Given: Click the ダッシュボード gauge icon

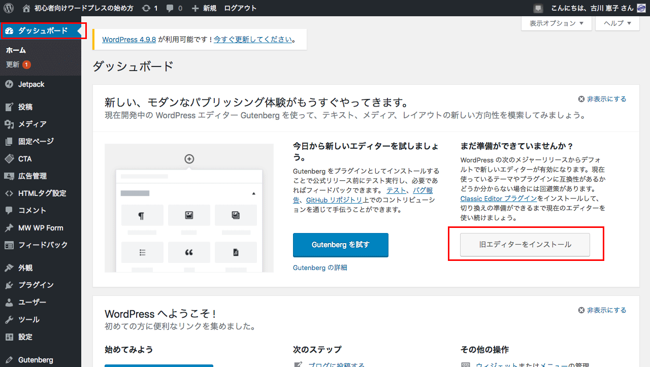Looking at the screenshot, I should point(9,31).
